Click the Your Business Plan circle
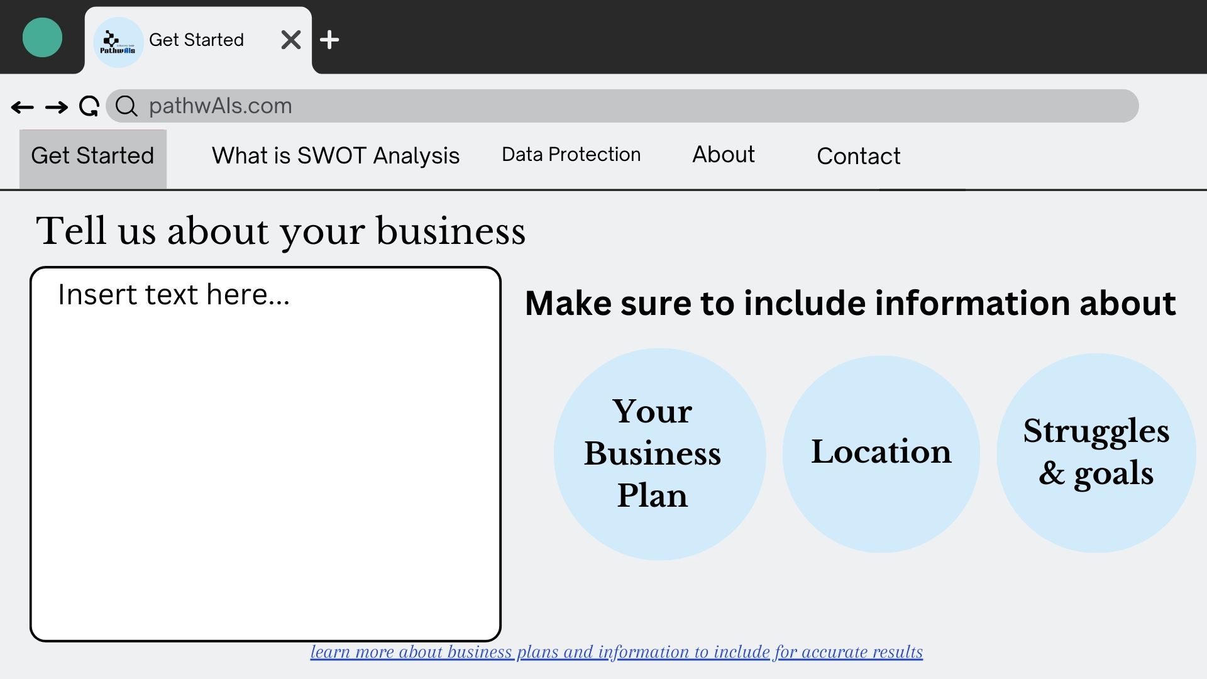 659,454
